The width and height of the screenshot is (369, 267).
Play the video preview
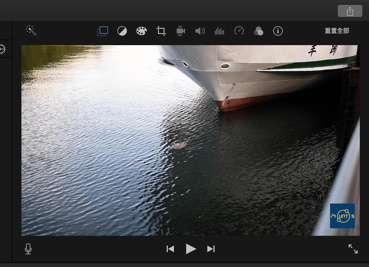[191, 249]
